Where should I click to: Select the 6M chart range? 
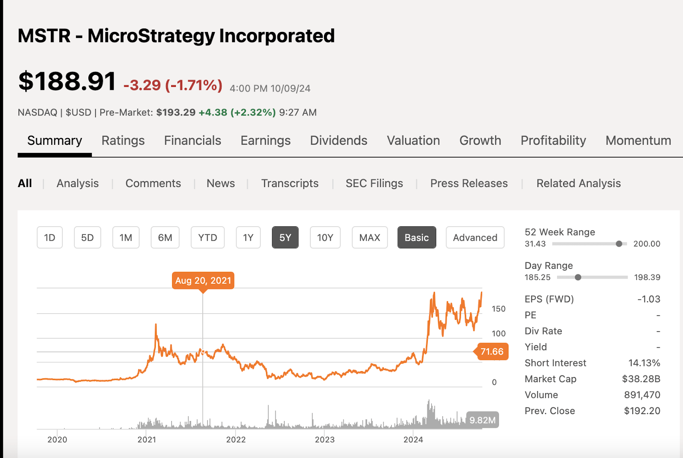tap(165, 237)
